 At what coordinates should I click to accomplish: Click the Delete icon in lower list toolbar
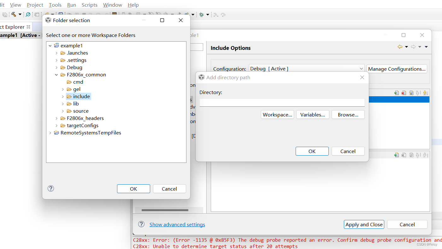(404, 155)
